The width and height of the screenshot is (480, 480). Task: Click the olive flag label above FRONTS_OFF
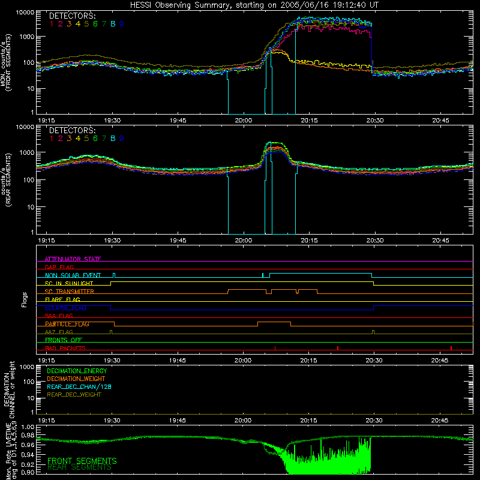coord(59,332)
